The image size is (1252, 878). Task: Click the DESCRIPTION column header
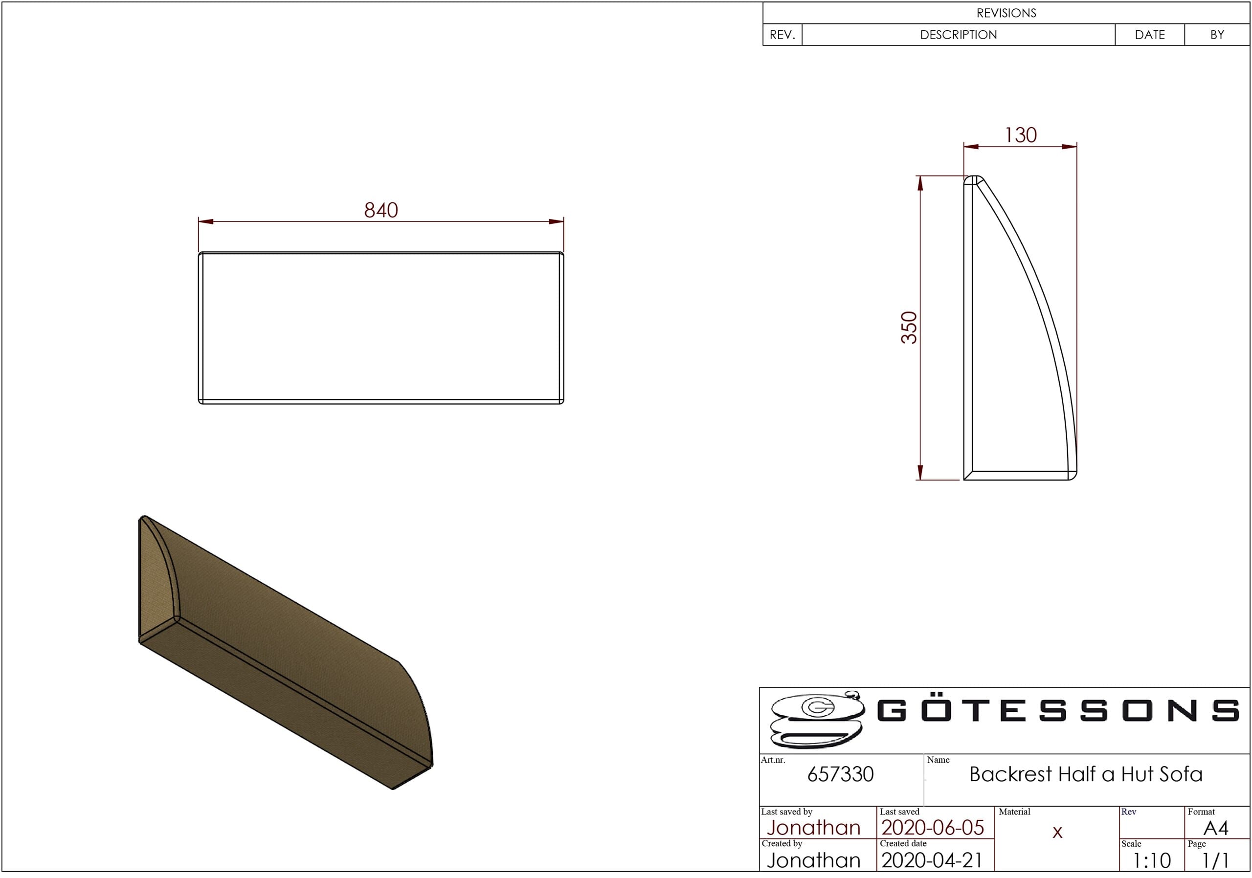click(x=958, y=35)
